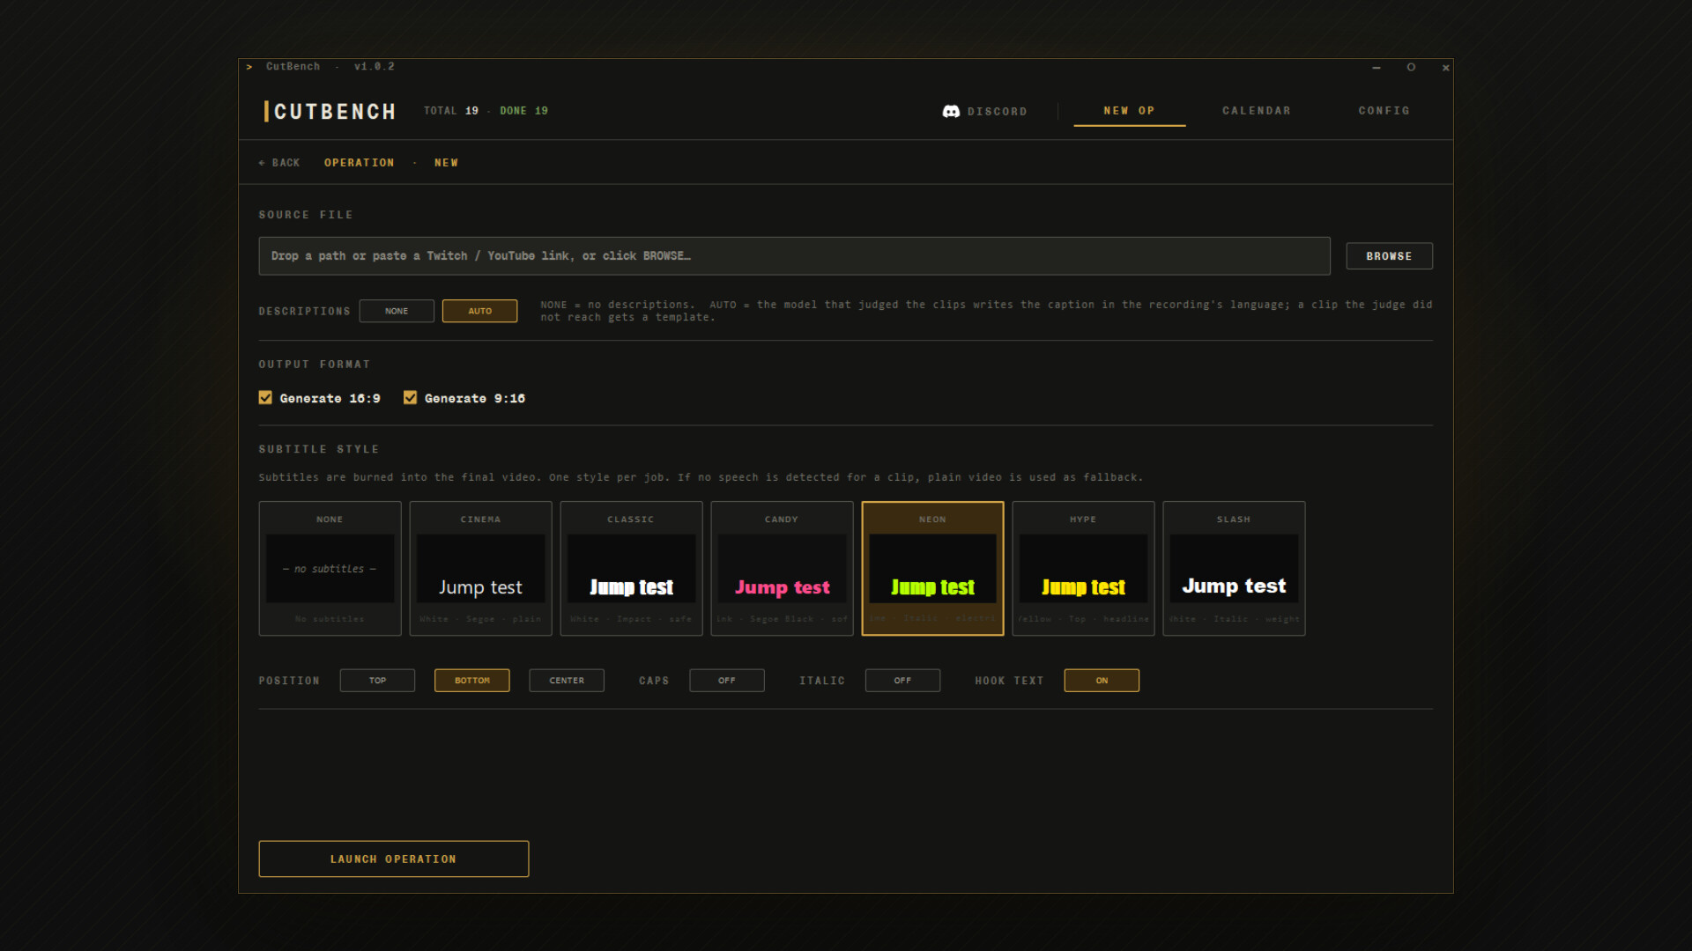This screenshot has height=951, width=1692.
Task: Toggle the CAPS OFF switch
Action: (726, 681)
